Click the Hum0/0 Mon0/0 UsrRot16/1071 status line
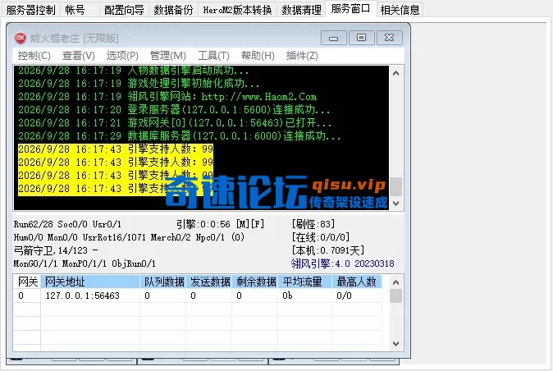Screen dimensions: 553x371 click(x=129, y=237)
